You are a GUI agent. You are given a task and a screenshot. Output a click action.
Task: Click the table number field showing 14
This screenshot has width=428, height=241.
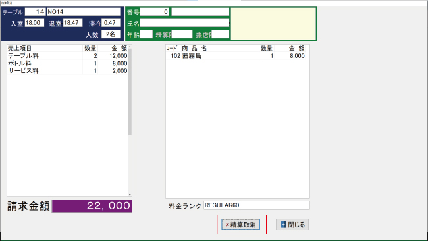pyautogui.click(x=35, y=12)
